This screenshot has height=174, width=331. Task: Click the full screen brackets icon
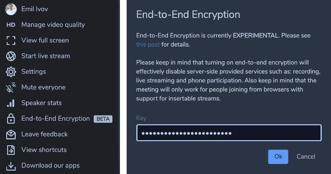[x=11, y=40]
